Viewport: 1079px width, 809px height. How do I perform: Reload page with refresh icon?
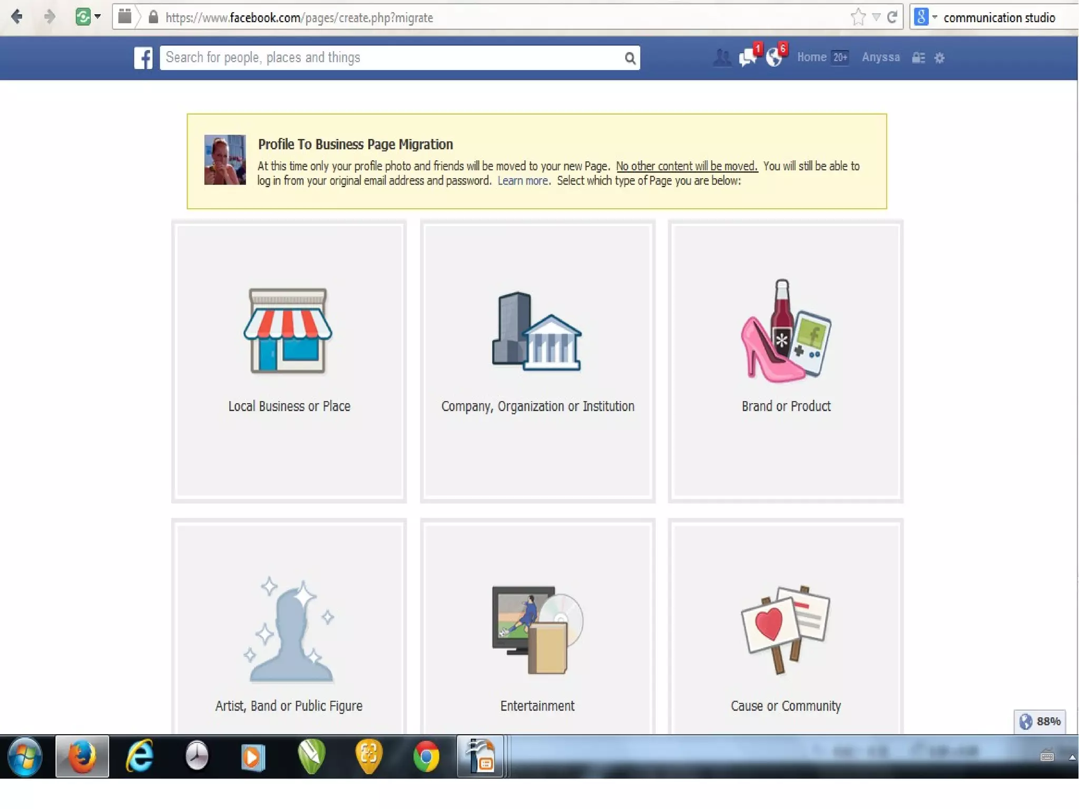892,17
